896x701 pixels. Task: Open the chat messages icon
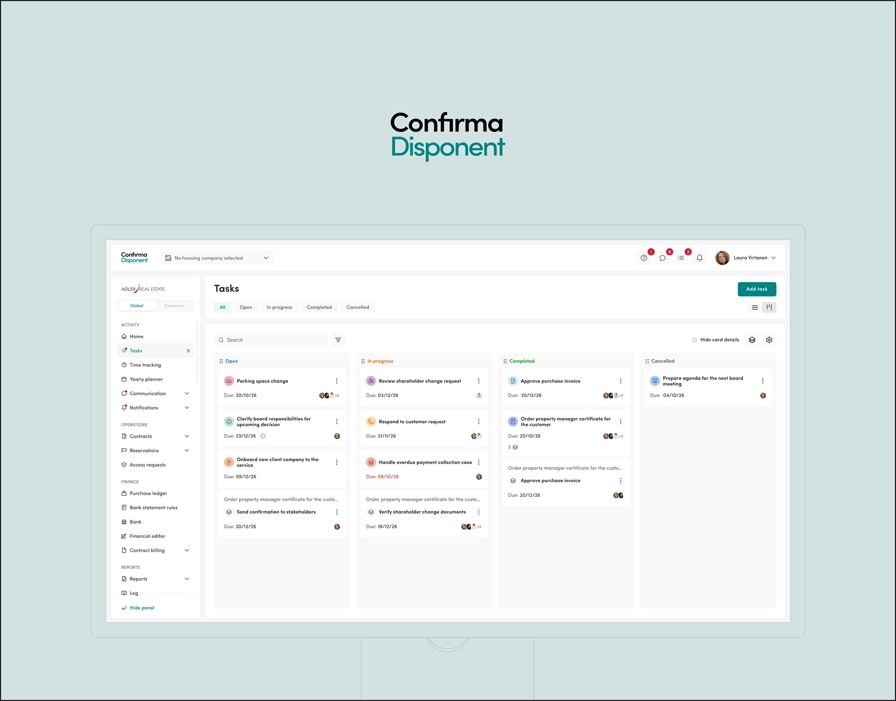662,258
